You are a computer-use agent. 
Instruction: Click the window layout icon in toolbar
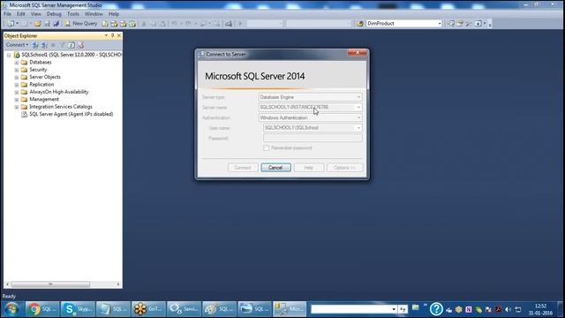click(478, 24)
